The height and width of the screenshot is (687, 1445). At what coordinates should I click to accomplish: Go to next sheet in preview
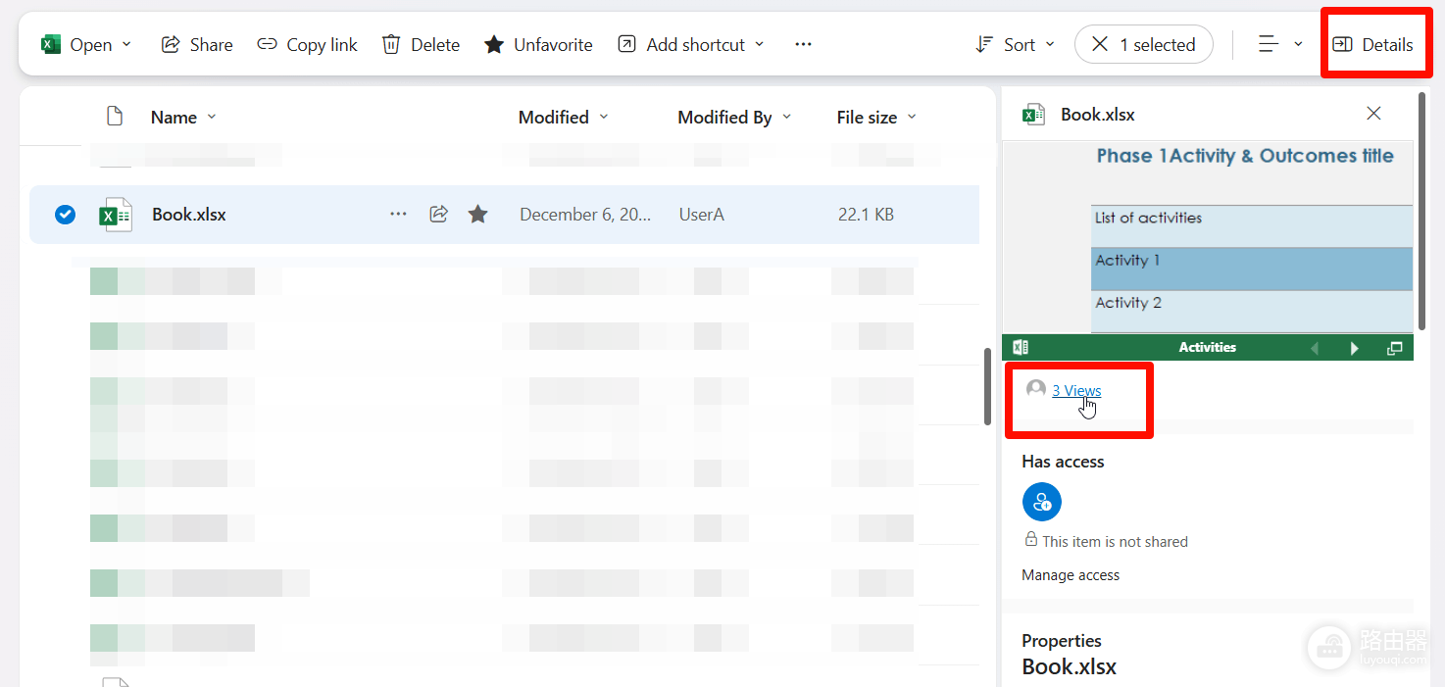1355,348
